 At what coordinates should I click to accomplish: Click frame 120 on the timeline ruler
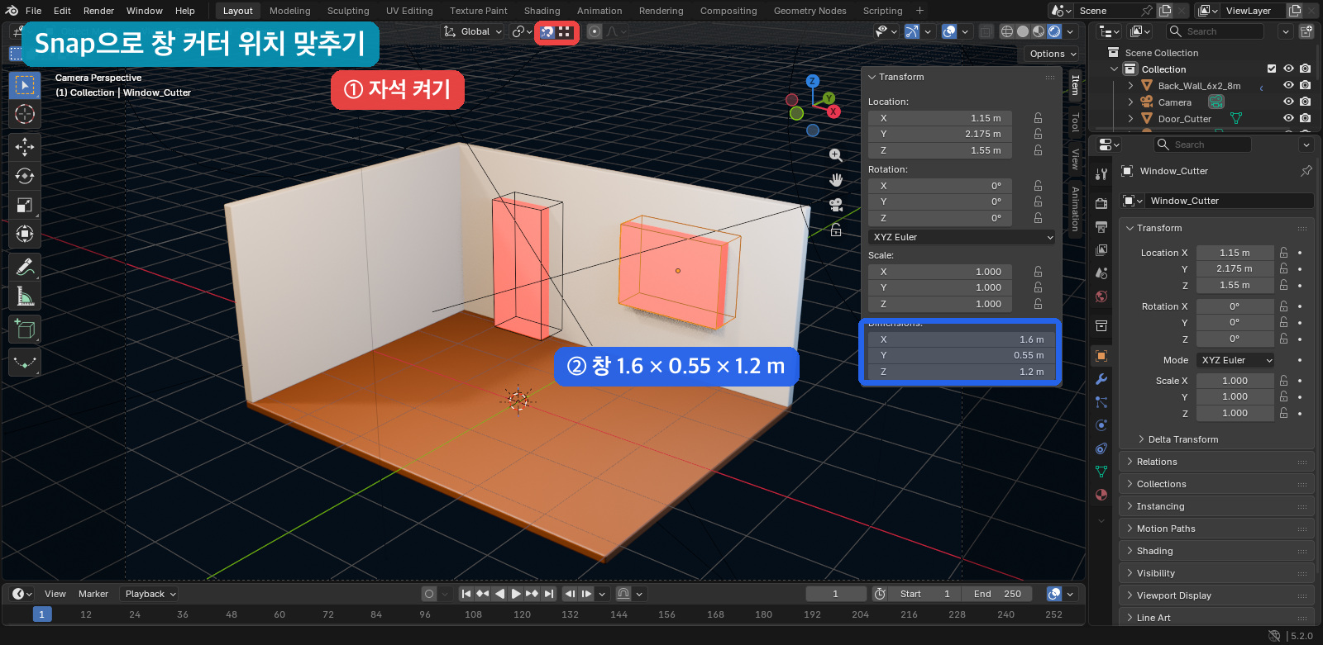522,614
